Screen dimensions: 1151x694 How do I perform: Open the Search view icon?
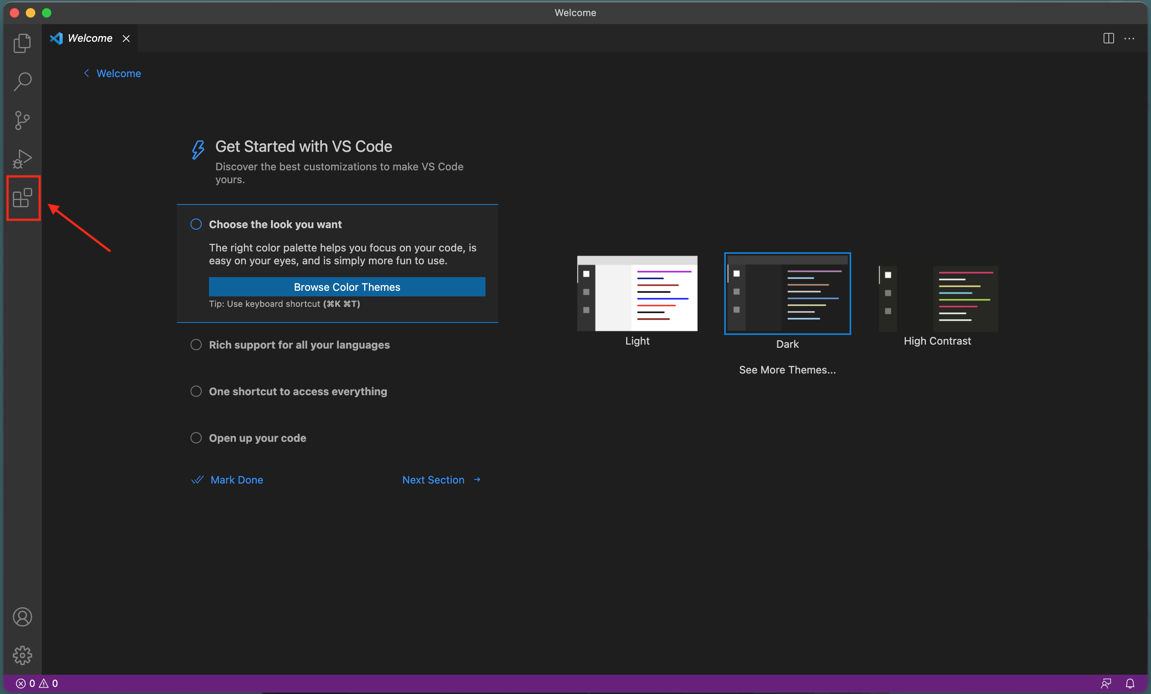(x=22, y=81)
